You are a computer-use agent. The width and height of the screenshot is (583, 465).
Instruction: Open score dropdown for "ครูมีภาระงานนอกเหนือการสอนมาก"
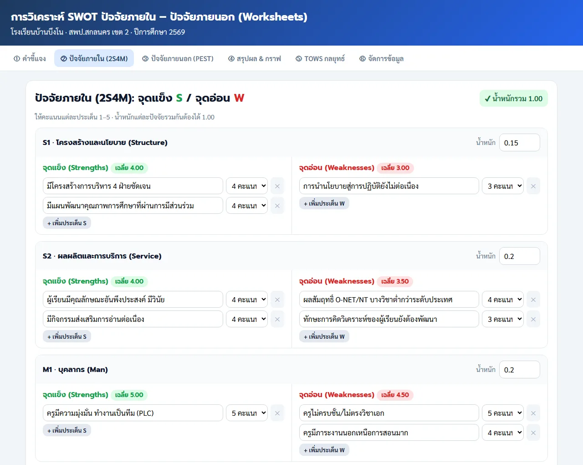pos(503,433)
